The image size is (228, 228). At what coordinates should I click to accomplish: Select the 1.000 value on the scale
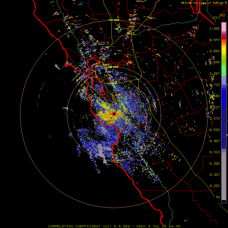[215, 28]
